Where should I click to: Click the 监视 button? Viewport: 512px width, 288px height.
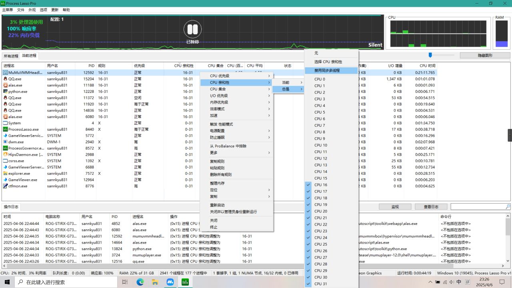point(395,207)
